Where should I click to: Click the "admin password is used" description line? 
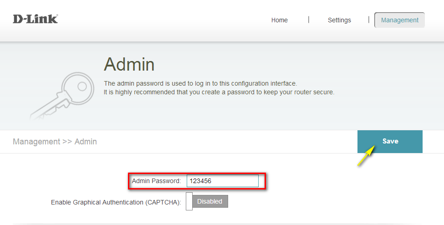coord(200,83)
